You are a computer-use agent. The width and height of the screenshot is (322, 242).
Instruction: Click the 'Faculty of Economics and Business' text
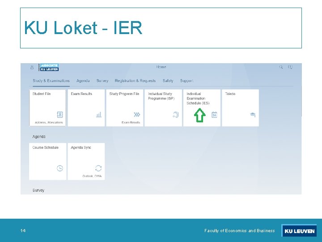click(x=239, y=230)
